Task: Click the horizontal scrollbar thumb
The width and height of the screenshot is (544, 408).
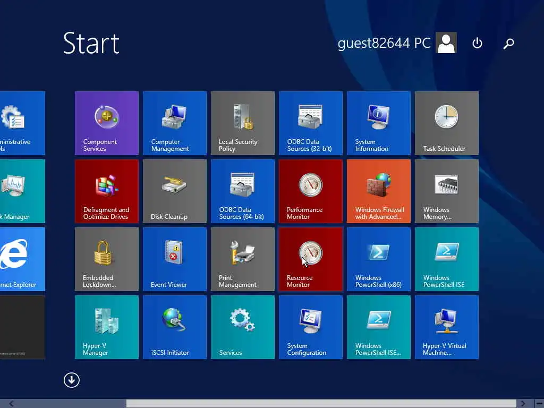Action: pyautogui.click(x=321, y=404)
